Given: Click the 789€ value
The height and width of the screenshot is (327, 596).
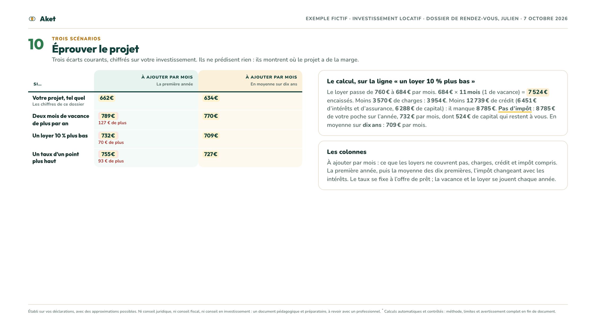Looking at the screenshot, I should coord(108,116).
